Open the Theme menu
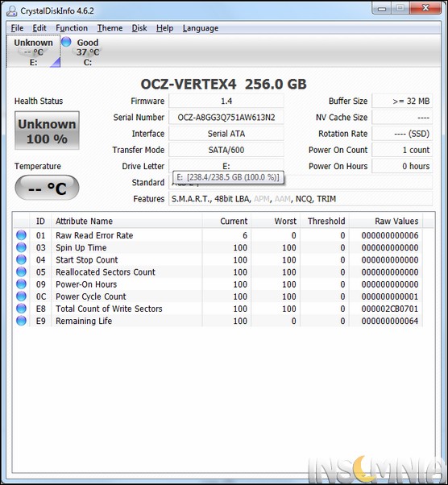The height and width of the screenshot is (485, 448). pos(110,28)
